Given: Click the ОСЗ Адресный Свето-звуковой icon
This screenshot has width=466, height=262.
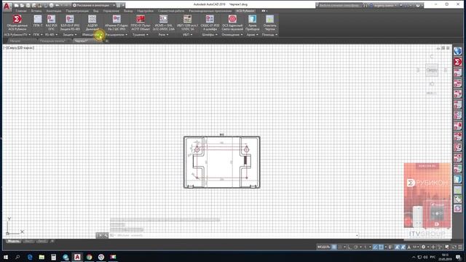Looking at the screenshot, I should click(x=232, y=20).
